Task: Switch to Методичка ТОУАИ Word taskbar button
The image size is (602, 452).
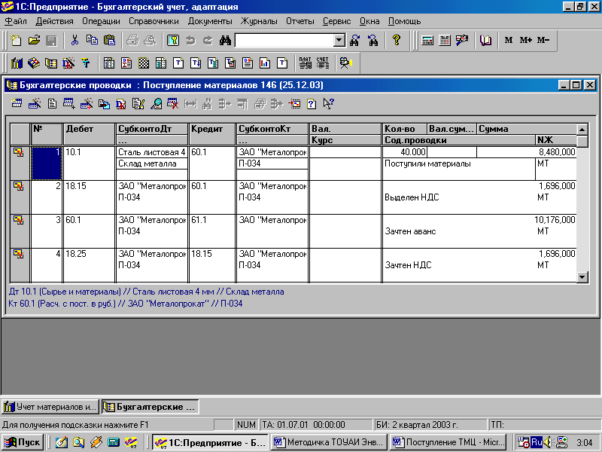Action: (329, 442)
